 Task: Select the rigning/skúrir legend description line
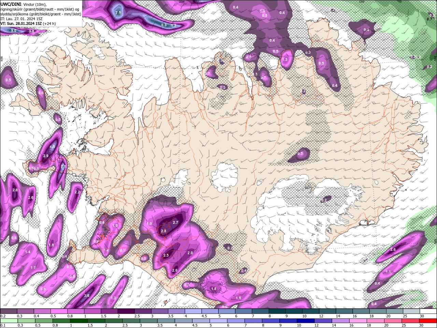point(40,9)
